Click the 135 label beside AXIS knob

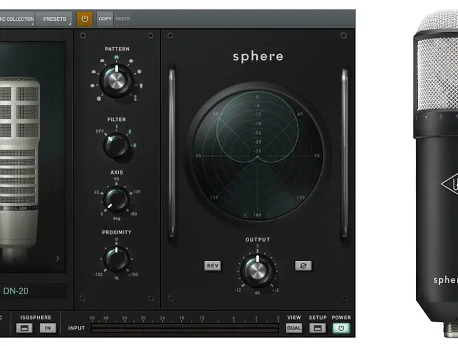pyautogui.click(x=137, y=192)
